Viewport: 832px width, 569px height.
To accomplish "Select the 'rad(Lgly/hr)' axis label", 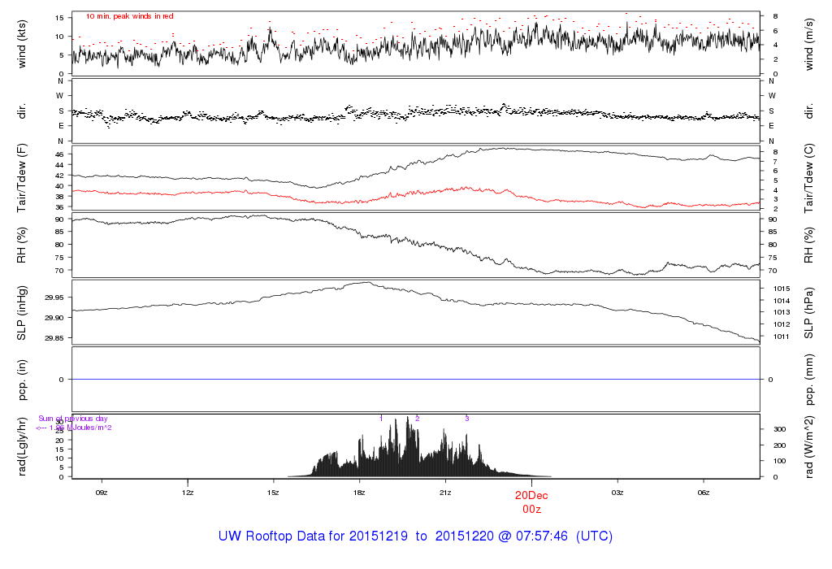I will coord(21,446).
